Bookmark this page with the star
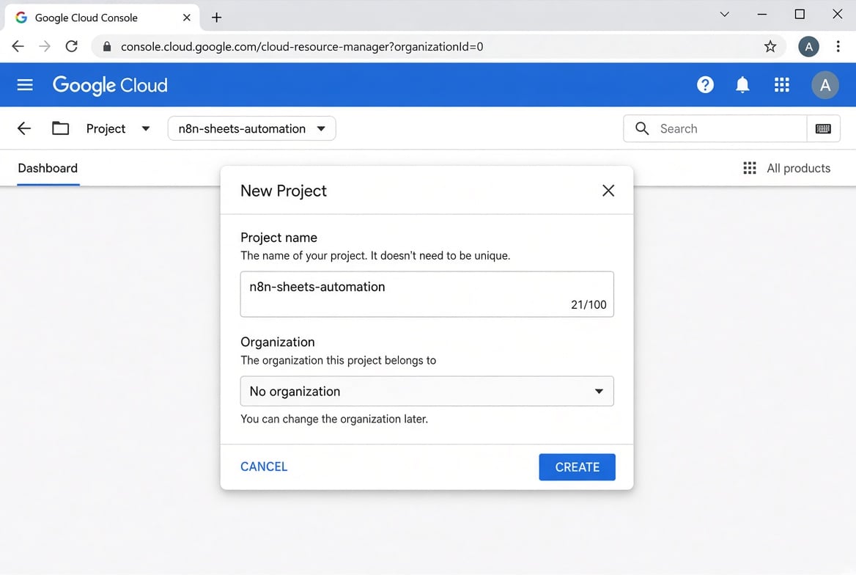 [x=770, y=46]
